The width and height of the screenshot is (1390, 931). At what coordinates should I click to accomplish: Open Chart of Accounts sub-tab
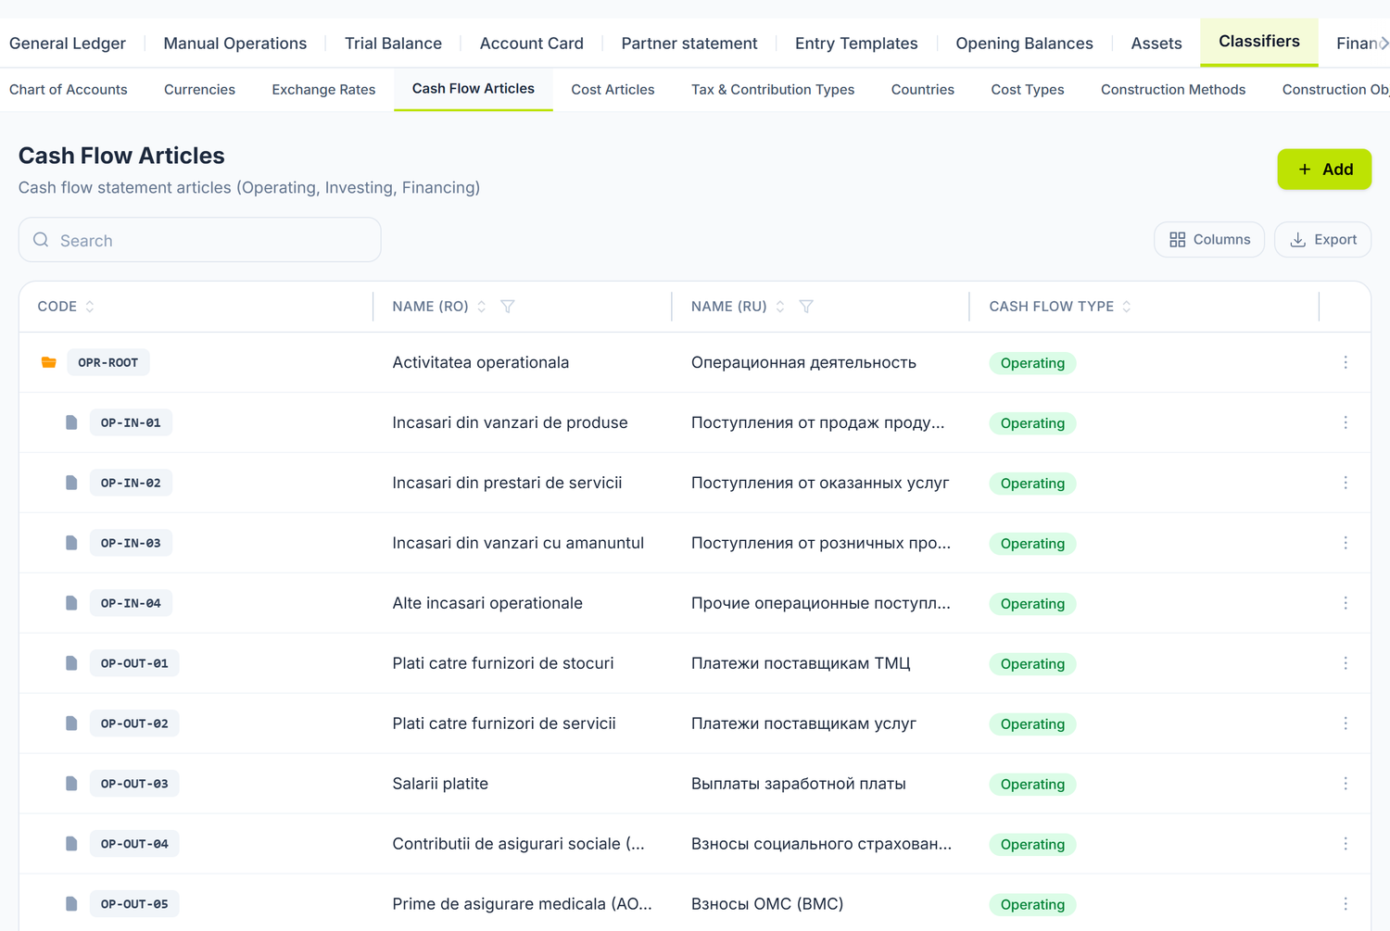[69, 90]
